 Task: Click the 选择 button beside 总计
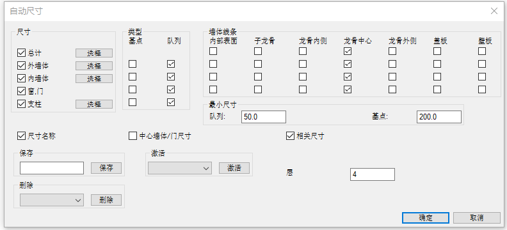click(x=94, y=53)
